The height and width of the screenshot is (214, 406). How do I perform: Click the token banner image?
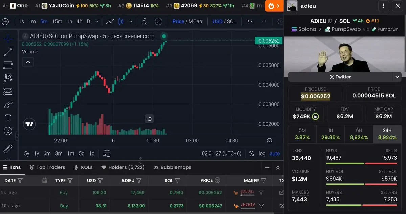pyautogui.click(x=344, y=54)
